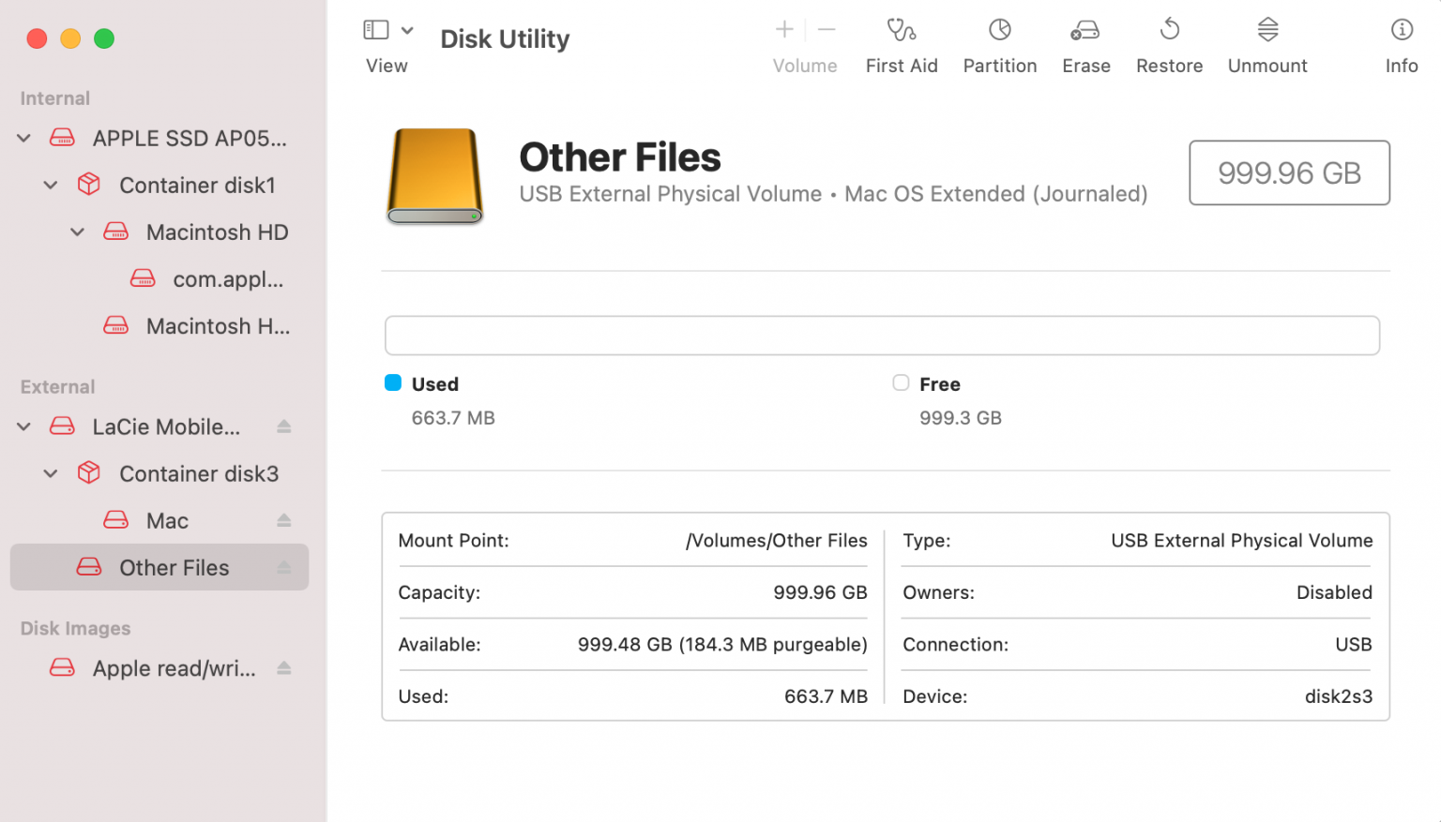Screen dimensions: 1441x822
Task: Click the Other Files drive thumbnail icon
Action: tap(433, 176)
